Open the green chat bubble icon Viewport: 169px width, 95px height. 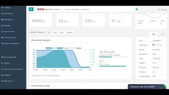tap(164, 87)
